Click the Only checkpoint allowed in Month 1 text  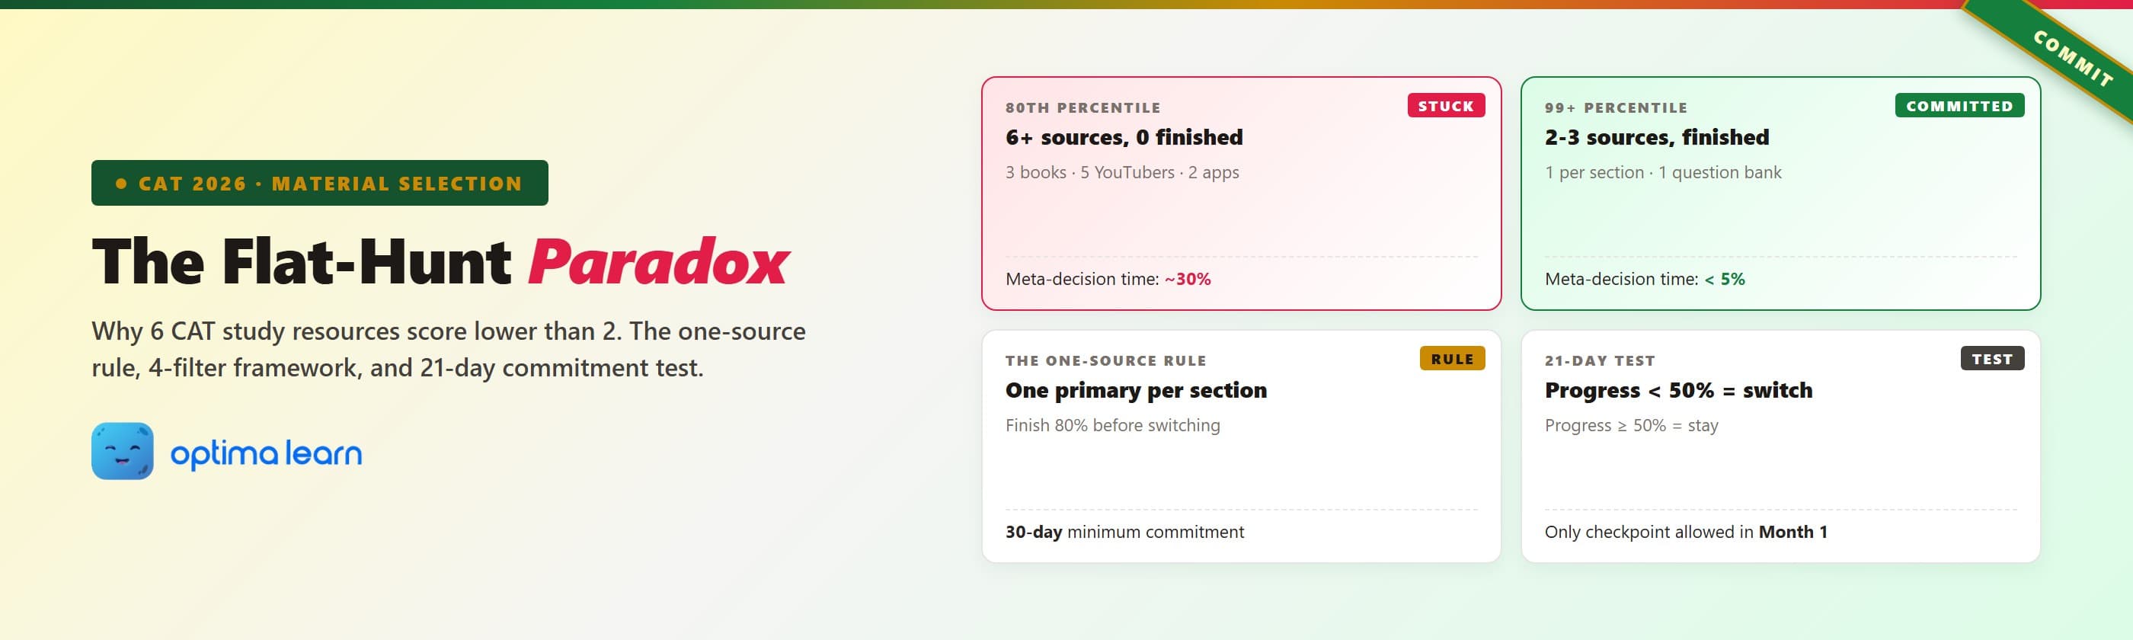[1685, 533]
